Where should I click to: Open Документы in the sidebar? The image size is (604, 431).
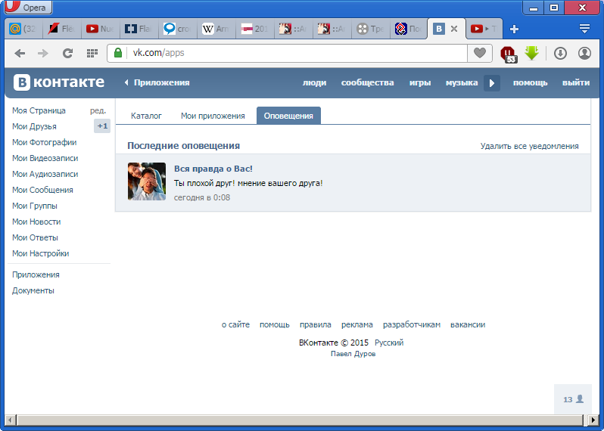click(33, 290)
